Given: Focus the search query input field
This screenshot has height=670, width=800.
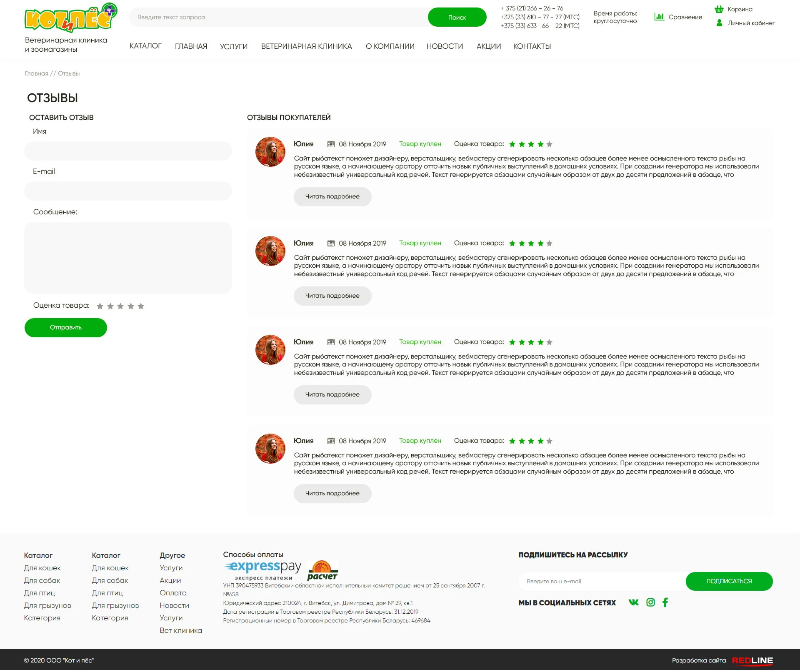Looking at the screenshot, I should pos(278,17).
